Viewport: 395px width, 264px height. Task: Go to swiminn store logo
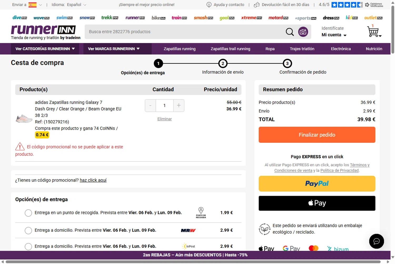(64, 18)
